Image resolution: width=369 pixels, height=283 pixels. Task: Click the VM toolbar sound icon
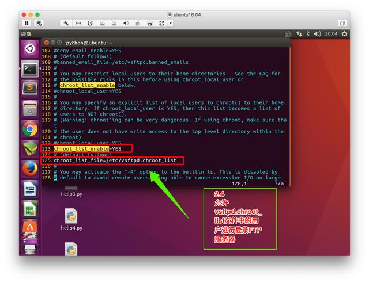coord(126,23)
